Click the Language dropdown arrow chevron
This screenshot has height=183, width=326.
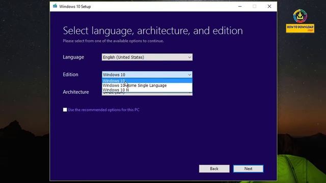189,57
